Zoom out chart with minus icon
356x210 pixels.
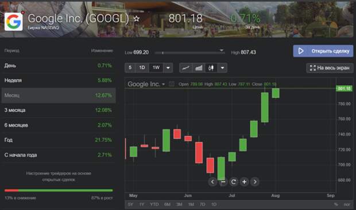[223, 182]
